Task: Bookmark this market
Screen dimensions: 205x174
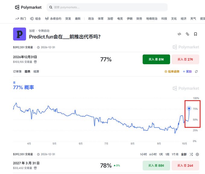Action: 195,34
